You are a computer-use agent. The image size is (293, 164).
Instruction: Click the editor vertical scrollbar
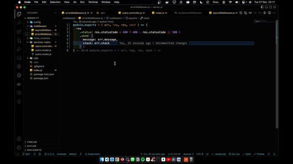coord(277,74)
